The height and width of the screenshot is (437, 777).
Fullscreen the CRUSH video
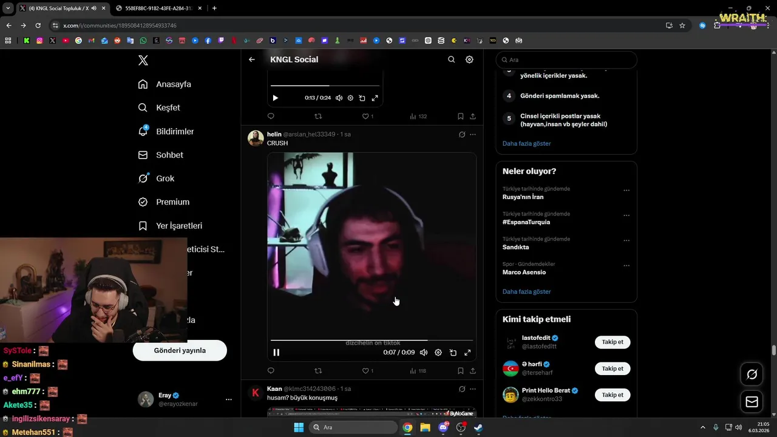click(x=467, y=352)
